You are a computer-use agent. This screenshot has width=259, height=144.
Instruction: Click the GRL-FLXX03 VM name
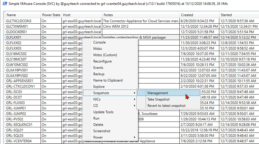[15, 103]
